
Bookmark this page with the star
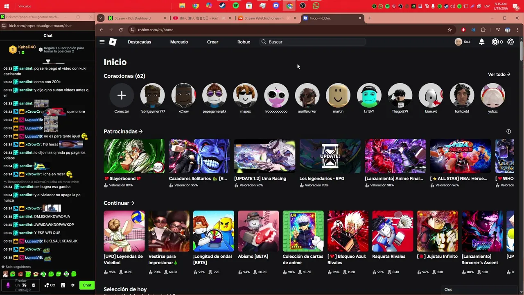450,30
